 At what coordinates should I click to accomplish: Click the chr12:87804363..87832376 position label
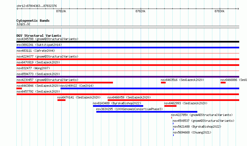click(x=37, y=6)
